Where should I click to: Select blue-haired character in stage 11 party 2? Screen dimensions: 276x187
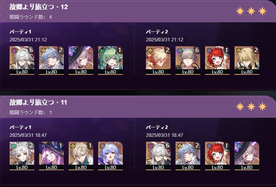(x=188, y=156)
